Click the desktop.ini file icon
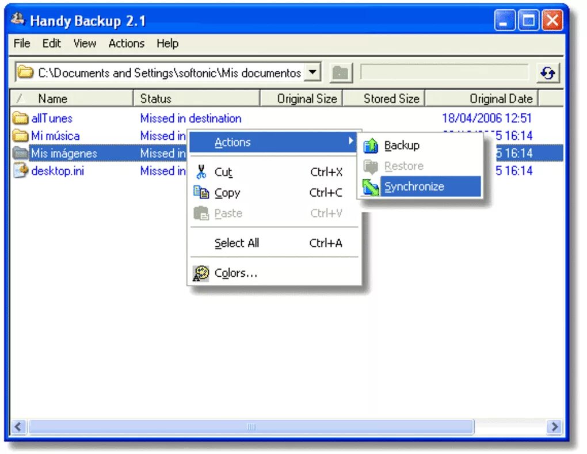 point(21,170)
